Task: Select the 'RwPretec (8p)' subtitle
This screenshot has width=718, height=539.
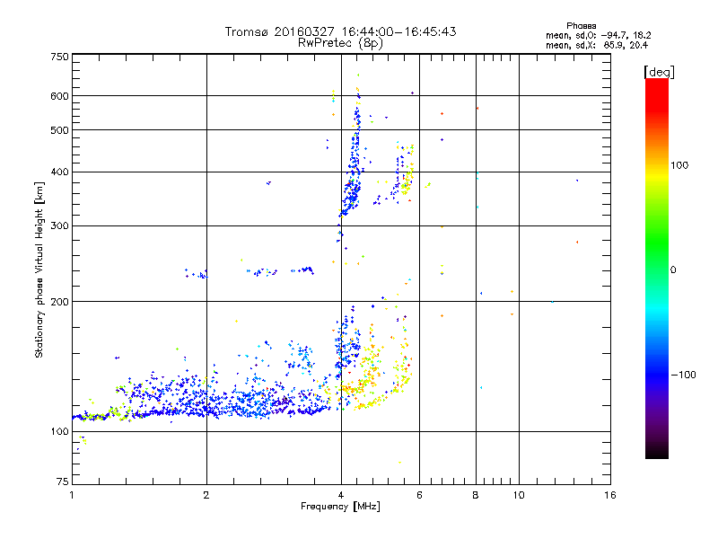Action: click(x=340, y=43)
